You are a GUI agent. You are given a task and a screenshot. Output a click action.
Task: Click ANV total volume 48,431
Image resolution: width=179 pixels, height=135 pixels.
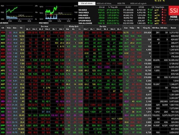click(x=148, y=67)
